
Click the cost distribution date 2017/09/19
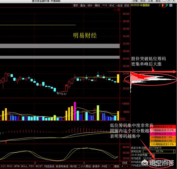[x=155, y=148]
